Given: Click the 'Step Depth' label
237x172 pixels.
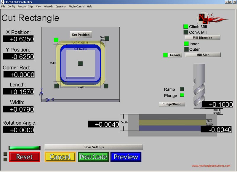Looking at the screenshot, I should tap(209, 123).
